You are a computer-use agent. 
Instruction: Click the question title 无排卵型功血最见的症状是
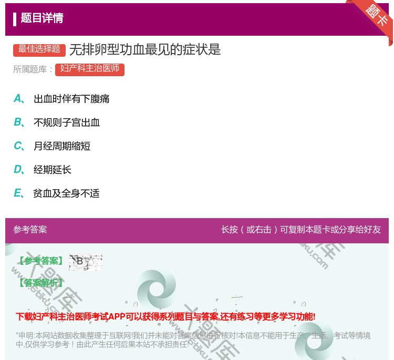point(145,50)
